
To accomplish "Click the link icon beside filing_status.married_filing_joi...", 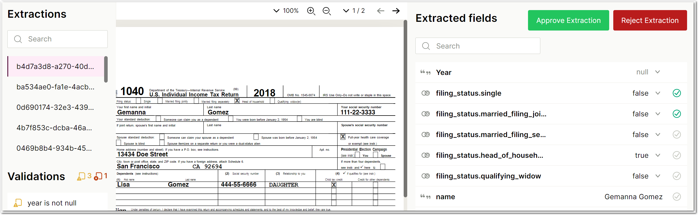I will (x=426, y=114).
